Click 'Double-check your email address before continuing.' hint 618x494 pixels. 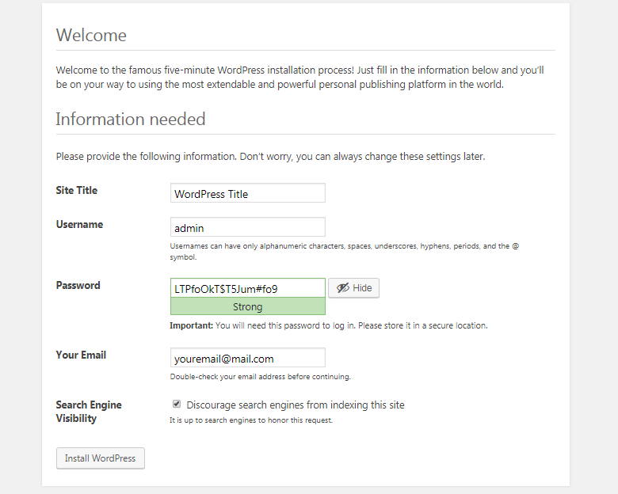[x=260, y=377]
